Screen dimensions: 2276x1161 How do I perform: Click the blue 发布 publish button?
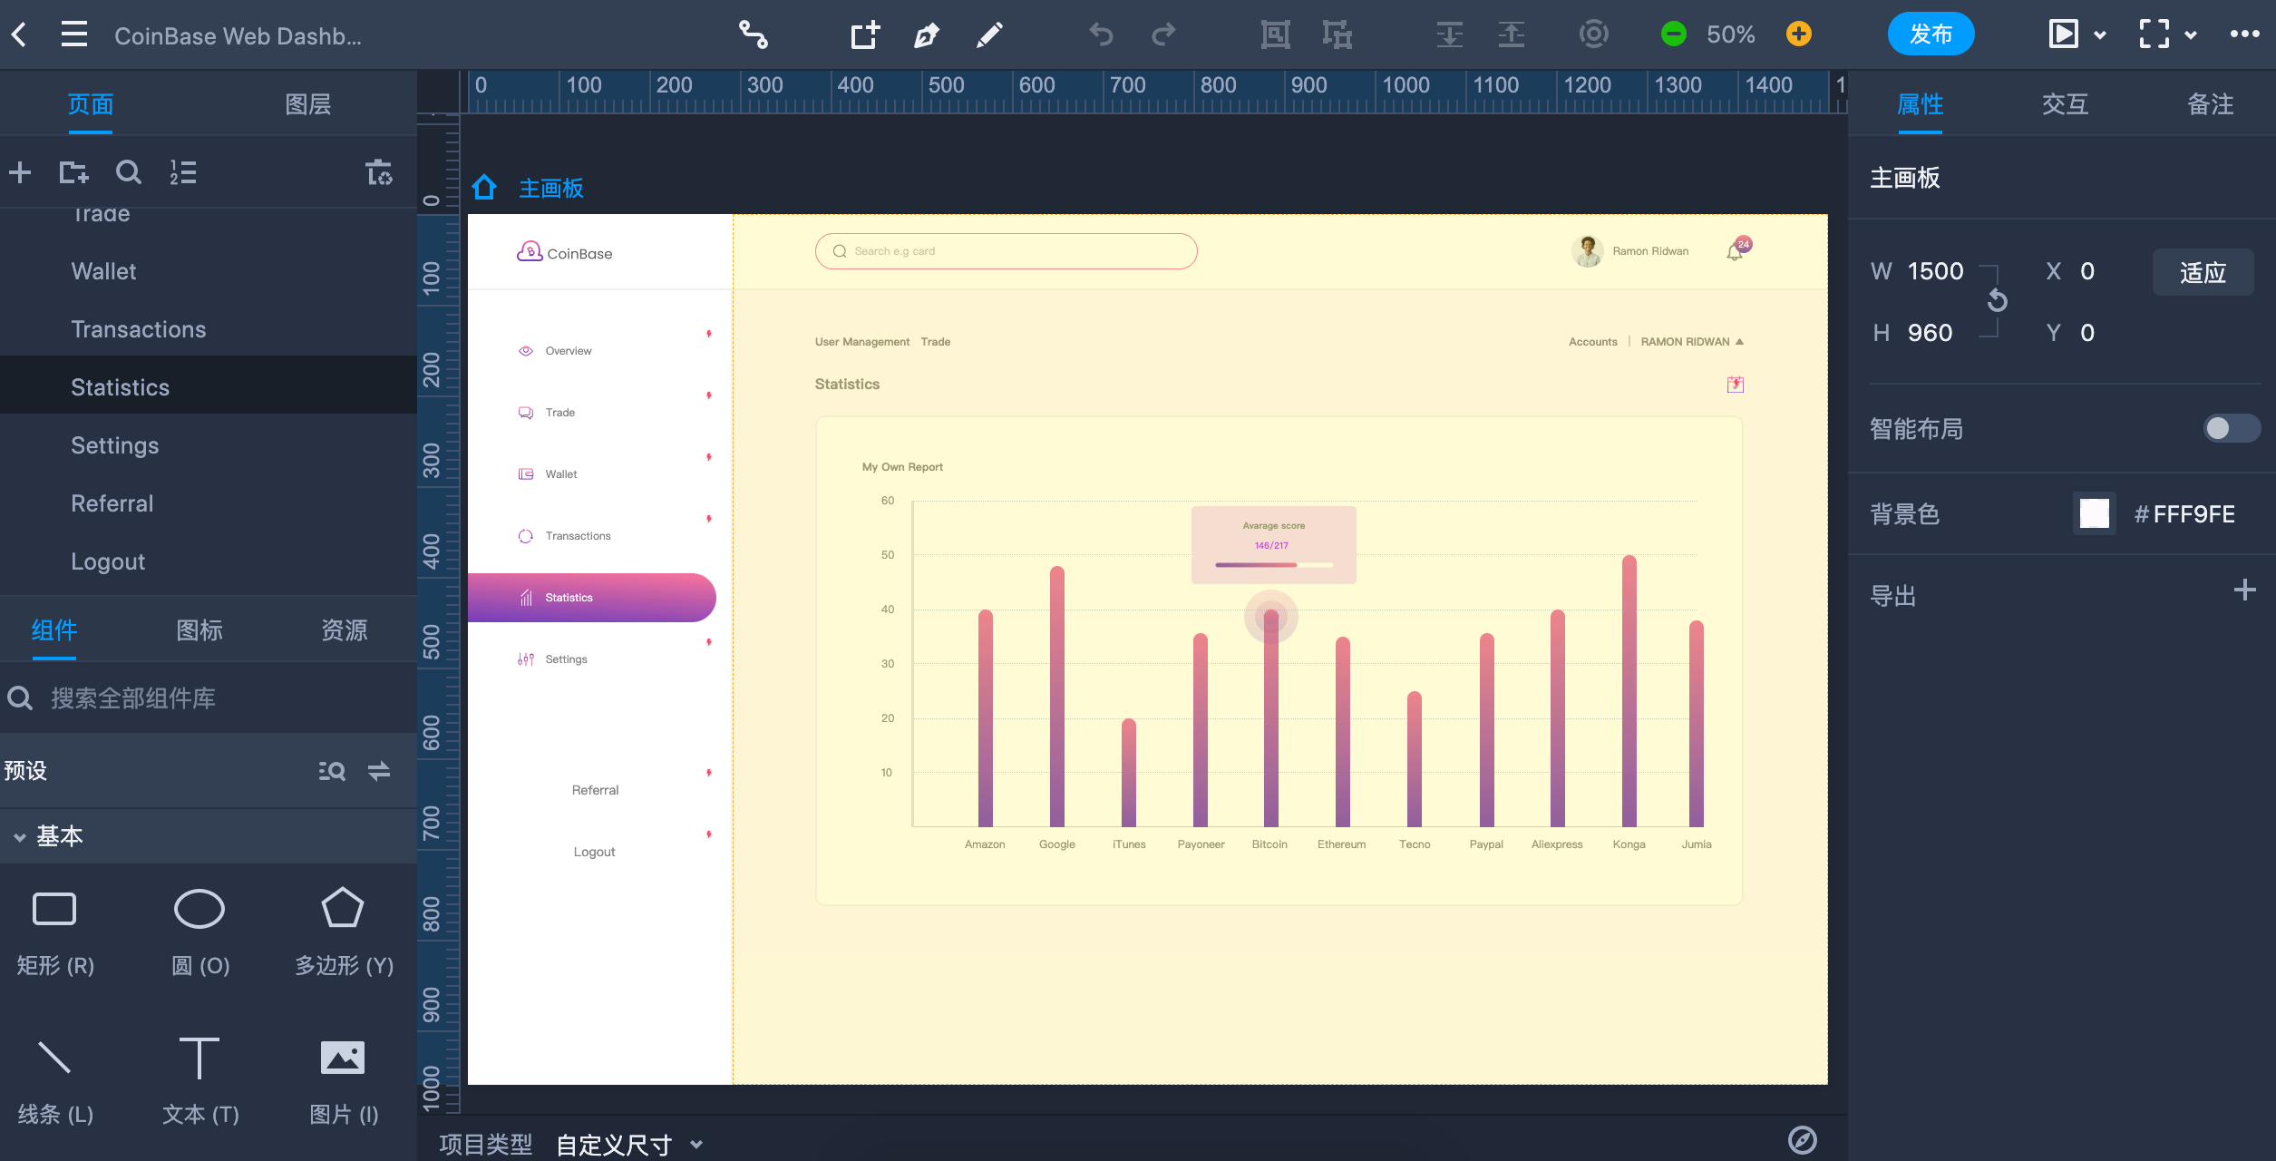pyautogui.click(x=1931, y=34)
